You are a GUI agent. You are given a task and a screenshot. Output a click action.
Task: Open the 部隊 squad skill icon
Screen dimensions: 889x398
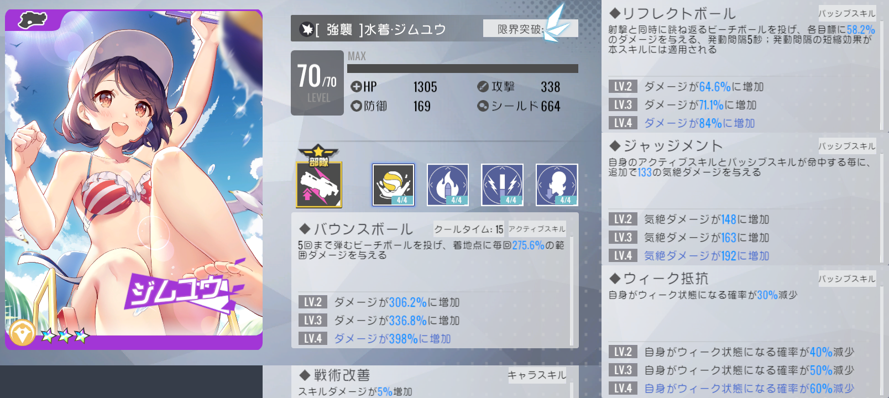tap(319, 177)
